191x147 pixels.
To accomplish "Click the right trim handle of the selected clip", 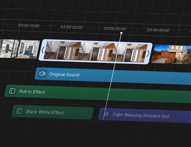I will (148, 53).
